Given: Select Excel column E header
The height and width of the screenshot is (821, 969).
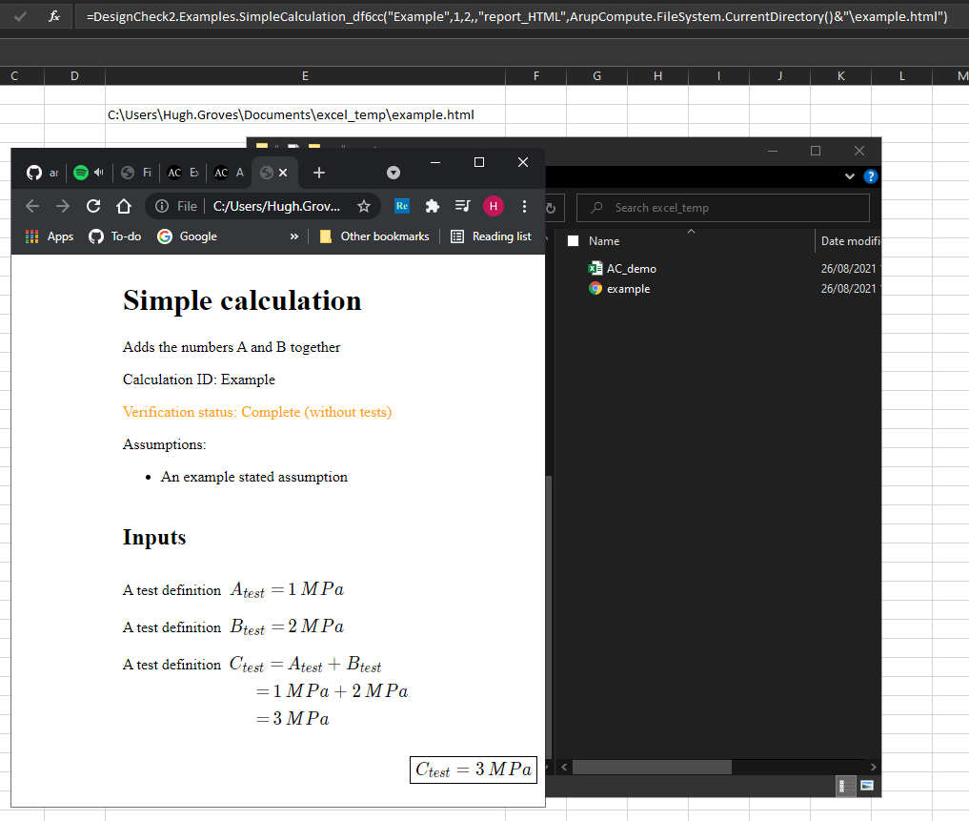Looking at the screenshot, I should point(305,75).
